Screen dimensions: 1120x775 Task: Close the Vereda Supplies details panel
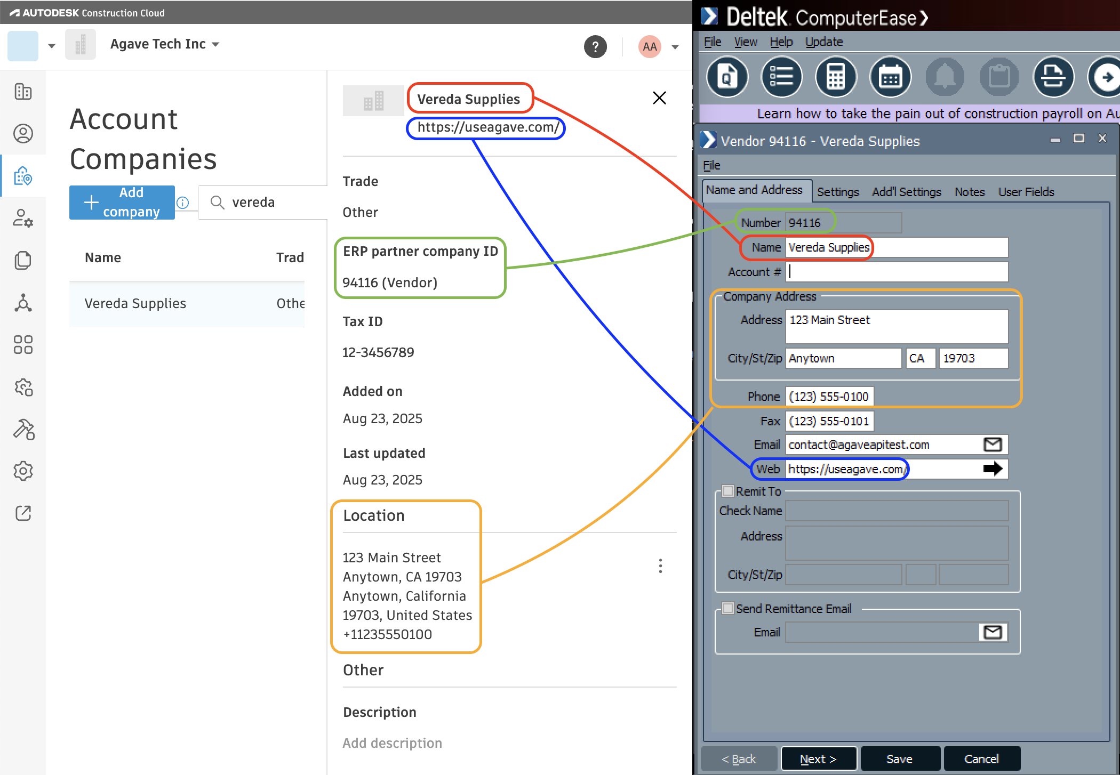[x=660, y=98]
